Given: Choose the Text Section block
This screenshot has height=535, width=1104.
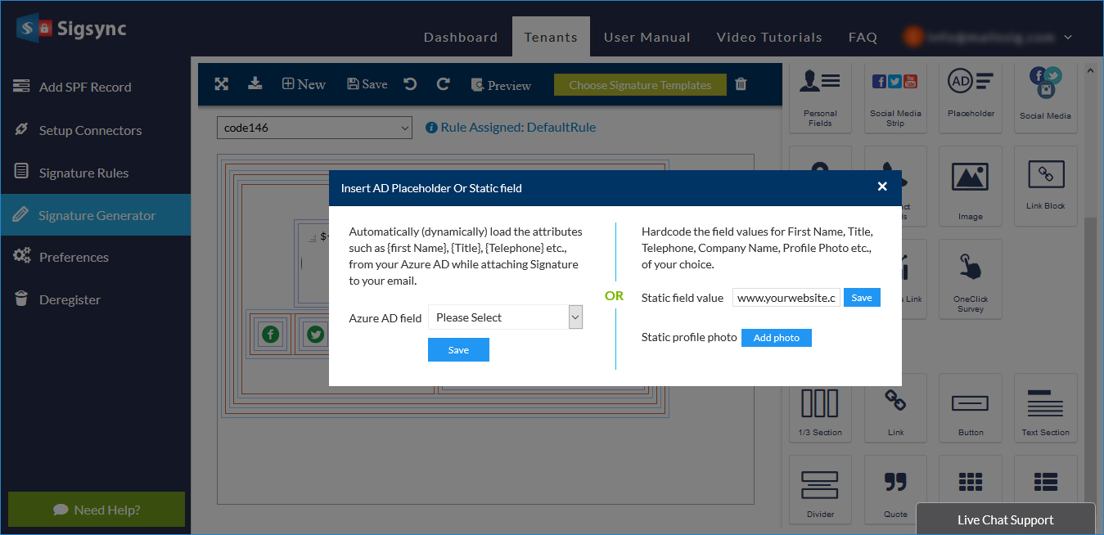Looking at the screenshot, I should tap(1045, 408).
